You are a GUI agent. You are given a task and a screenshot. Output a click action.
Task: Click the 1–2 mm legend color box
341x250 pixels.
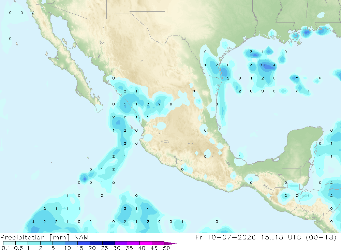click(x=34, y=243)
